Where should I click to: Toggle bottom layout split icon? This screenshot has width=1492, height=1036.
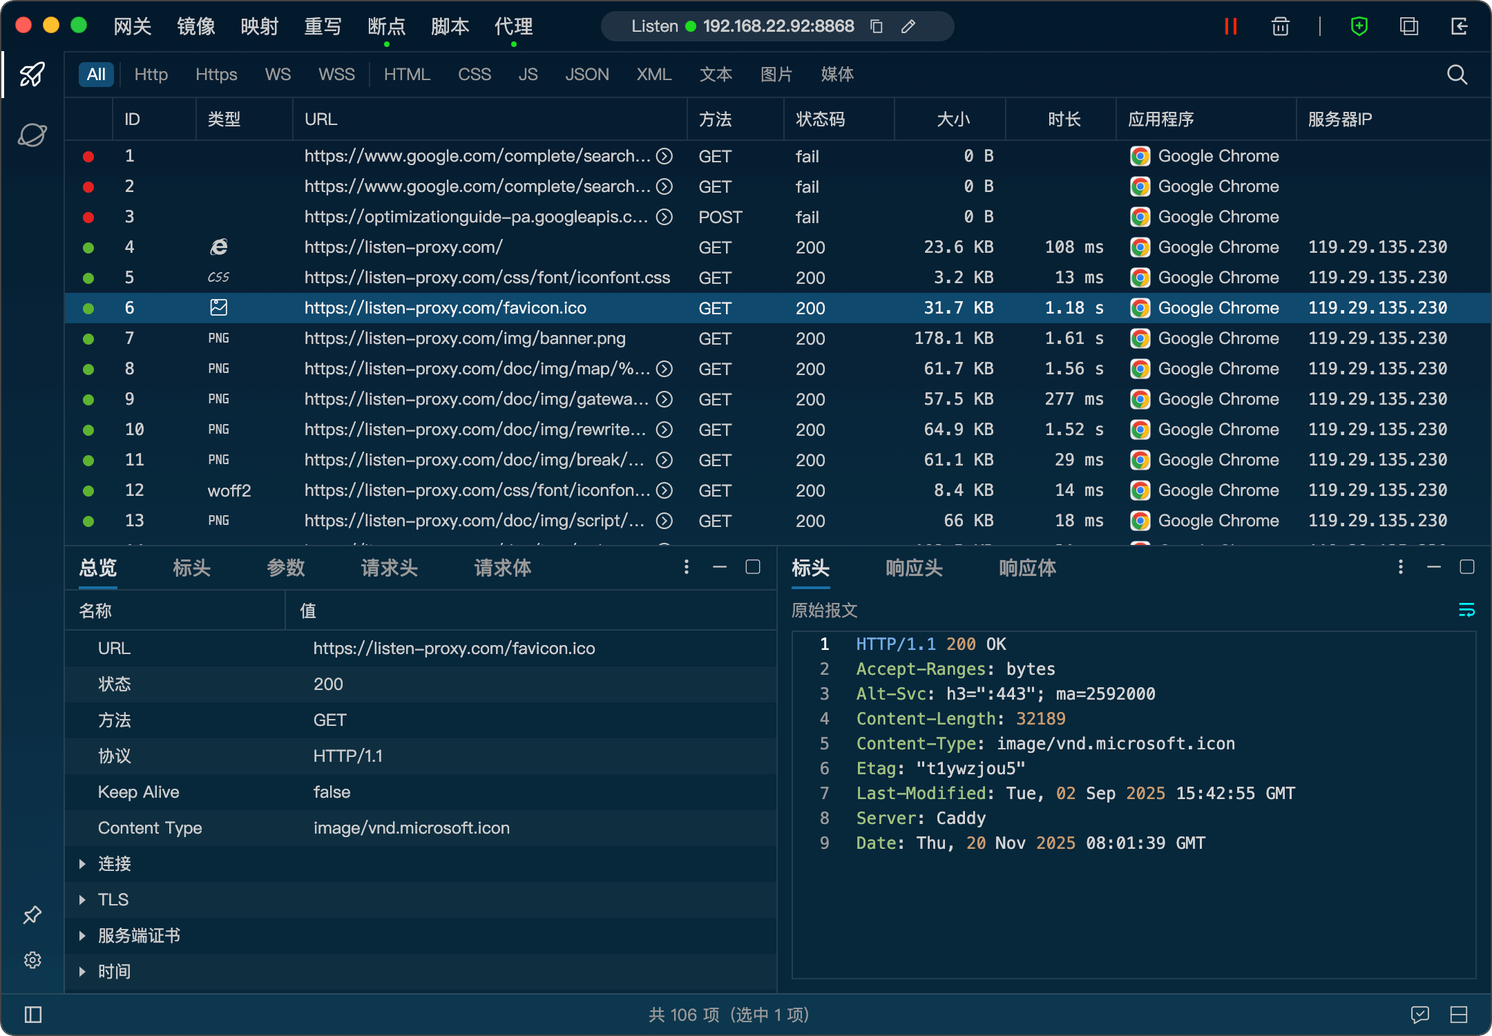[1459, 1015]
